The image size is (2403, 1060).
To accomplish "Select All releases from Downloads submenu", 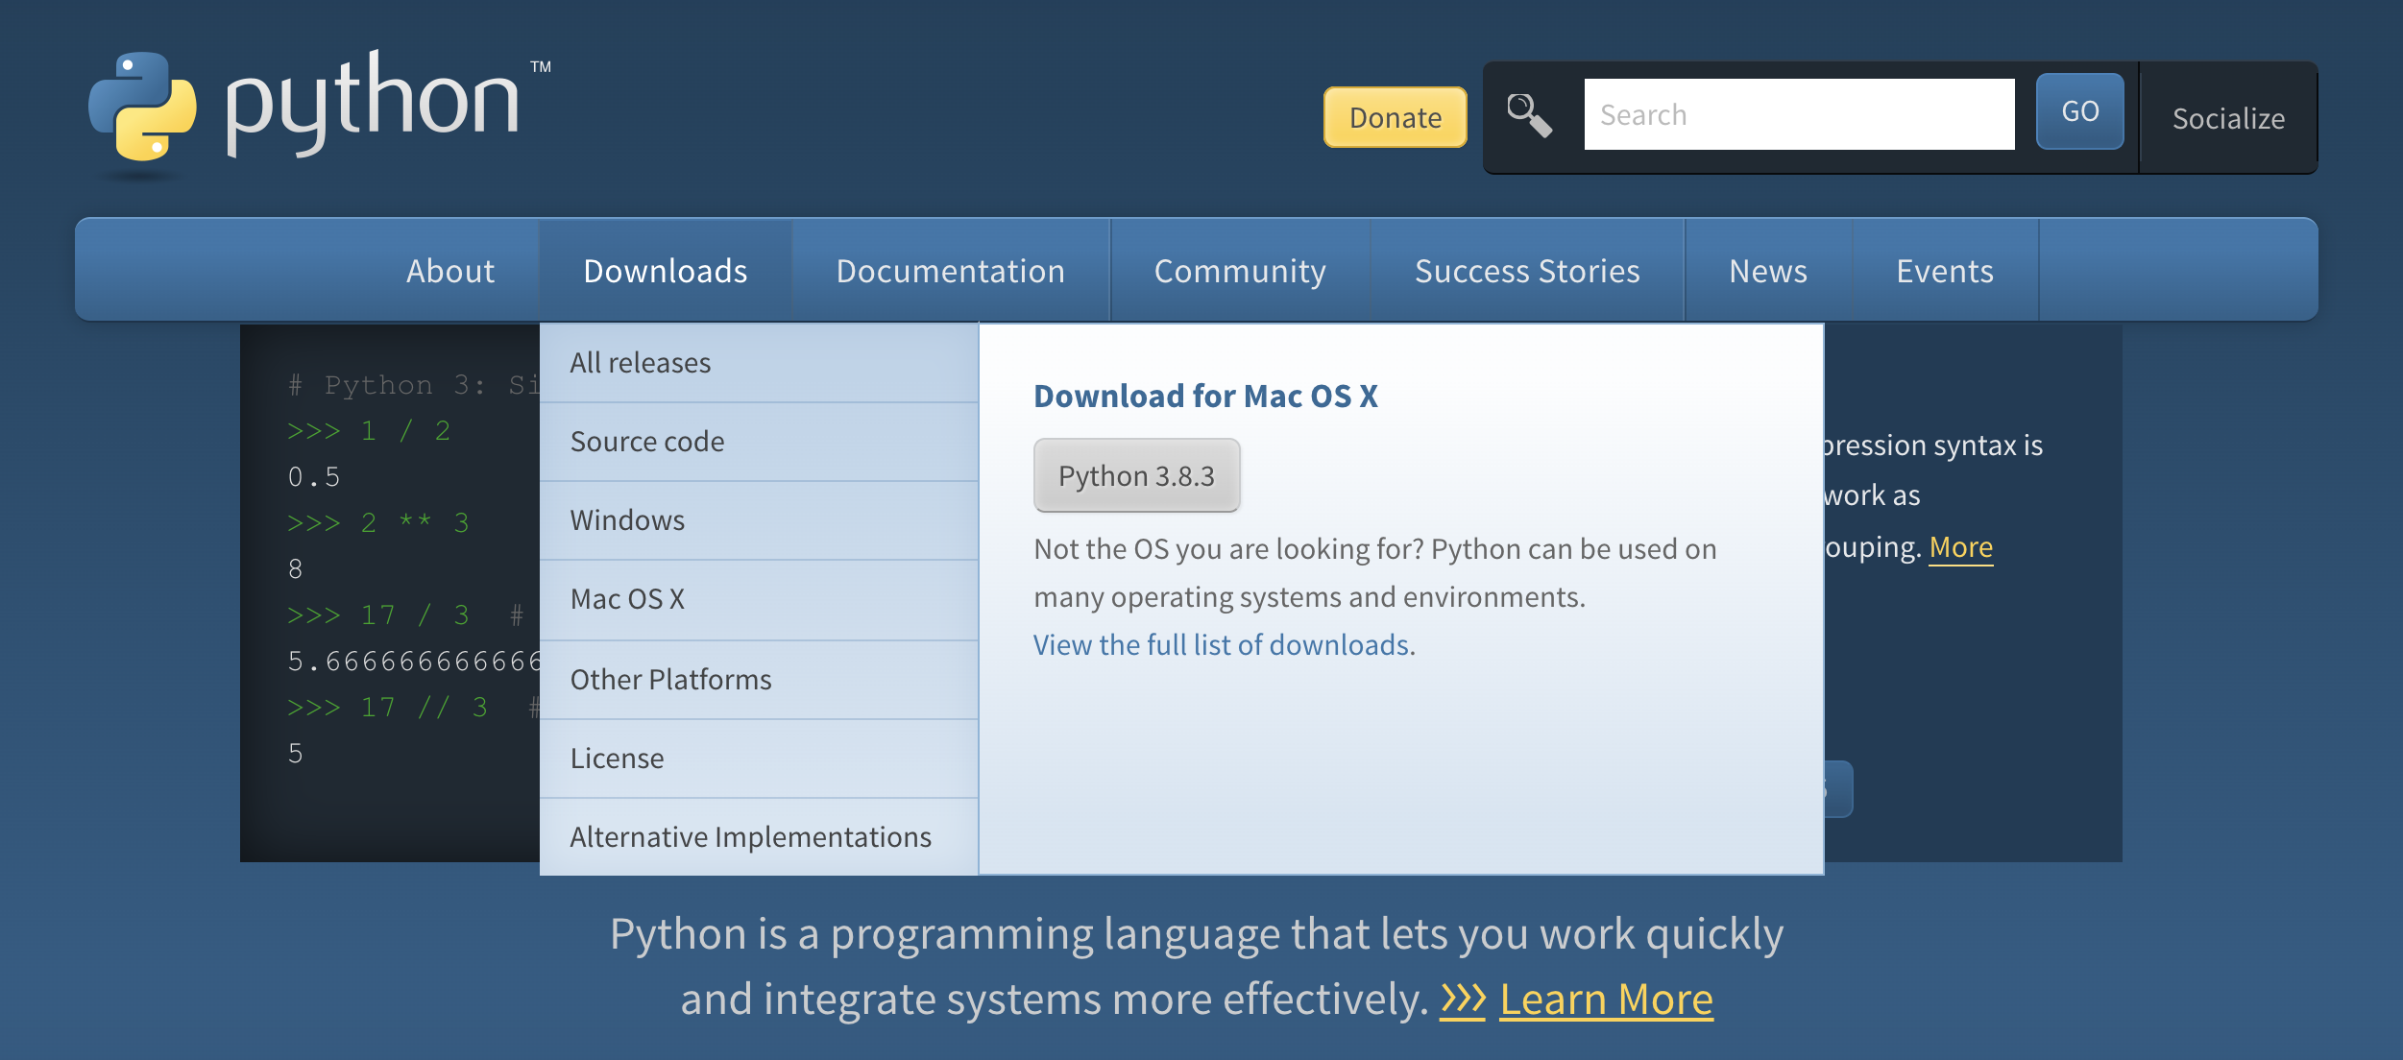I will pos(640,363).
